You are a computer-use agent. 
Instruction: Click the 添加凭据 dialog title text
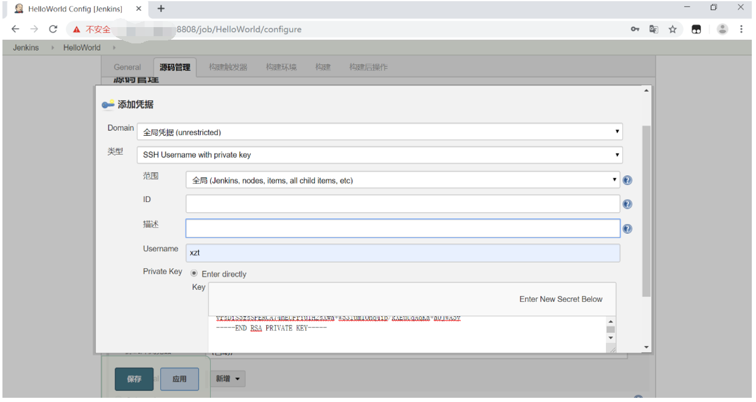pos(136,105)
